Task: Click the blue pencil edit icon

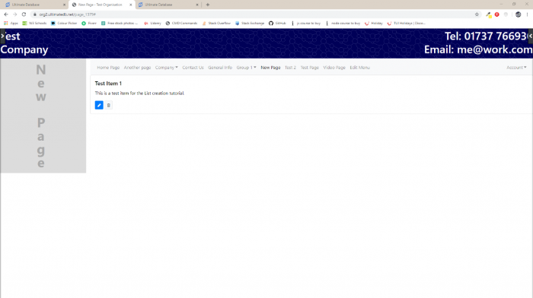Action: pyautogui.click(x=99, y=105)
